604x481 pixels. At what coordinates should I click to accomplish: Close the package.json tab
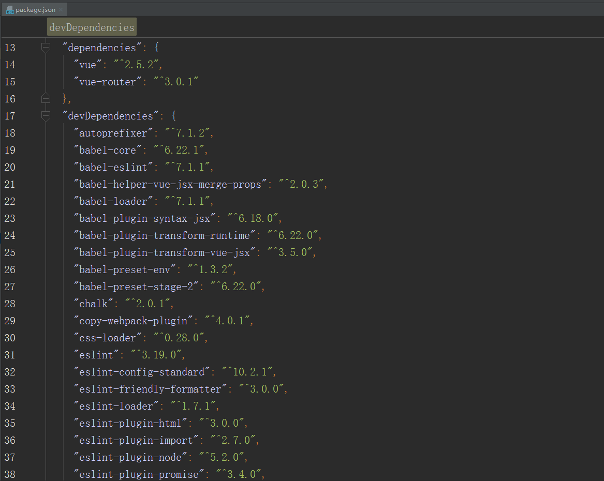pyautogui.click(x=61, y=10)
